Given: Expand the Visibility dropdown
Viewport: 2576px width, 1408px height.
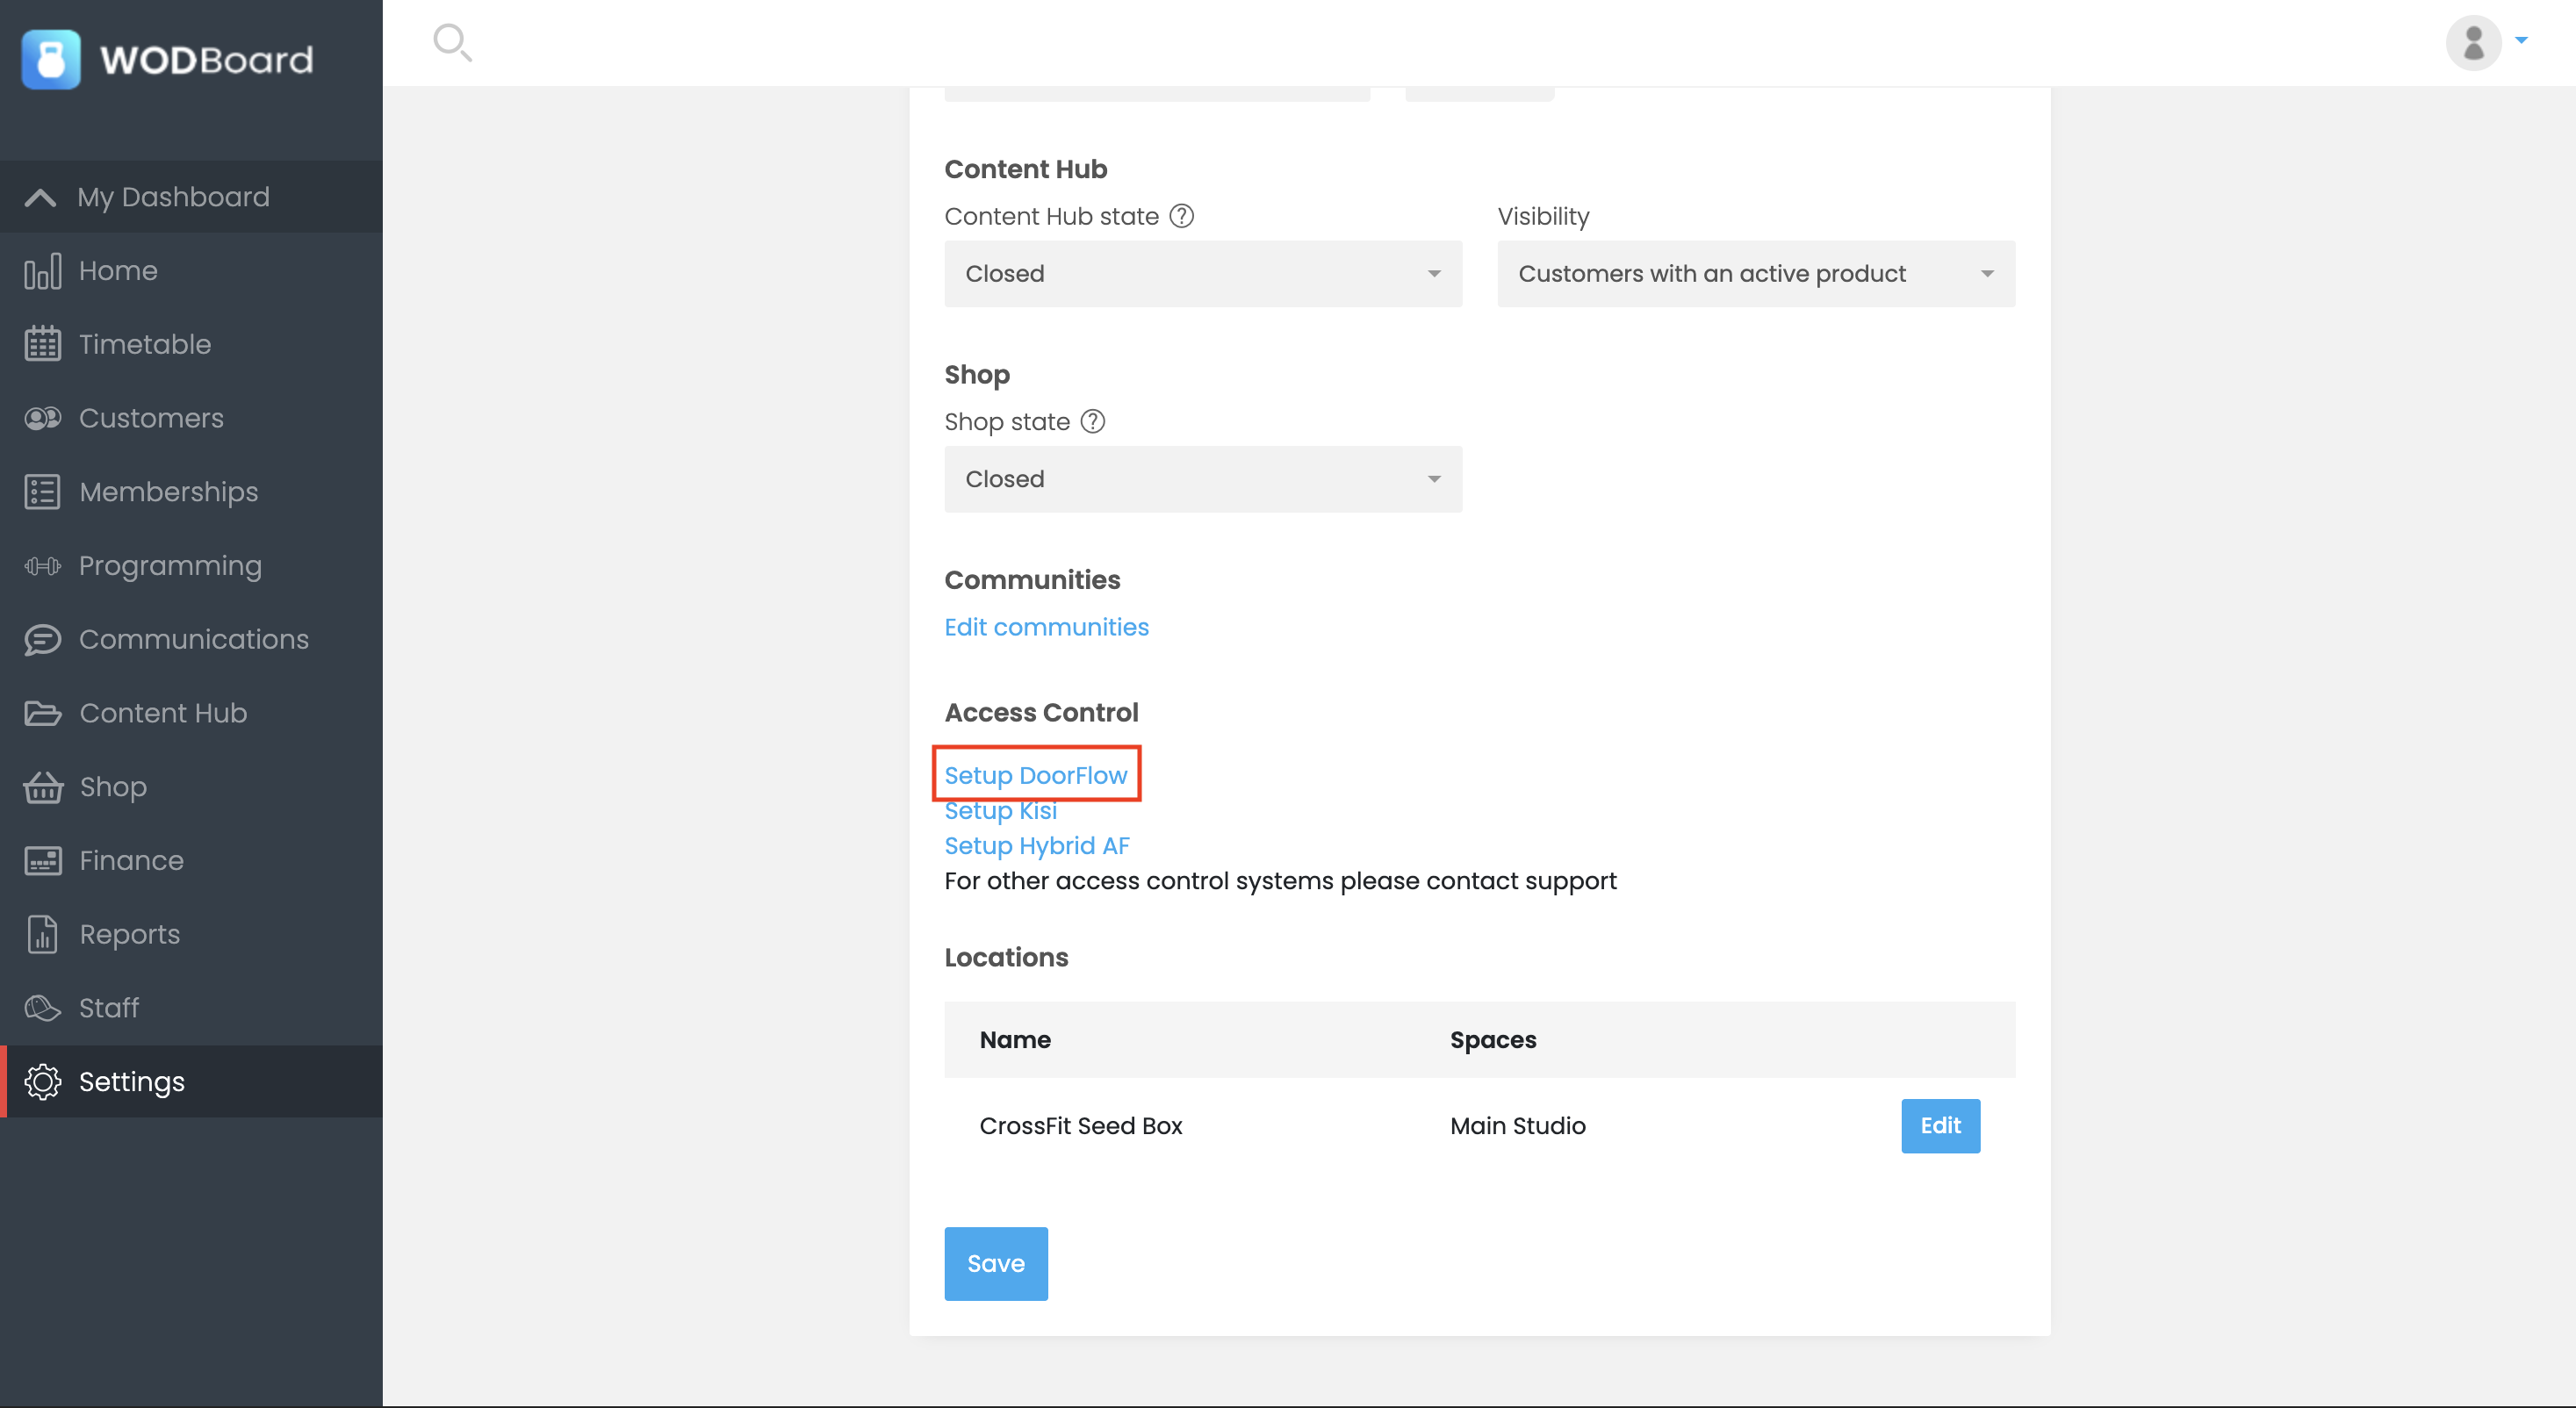Looking at the screenshot, I should point(1755,273).
